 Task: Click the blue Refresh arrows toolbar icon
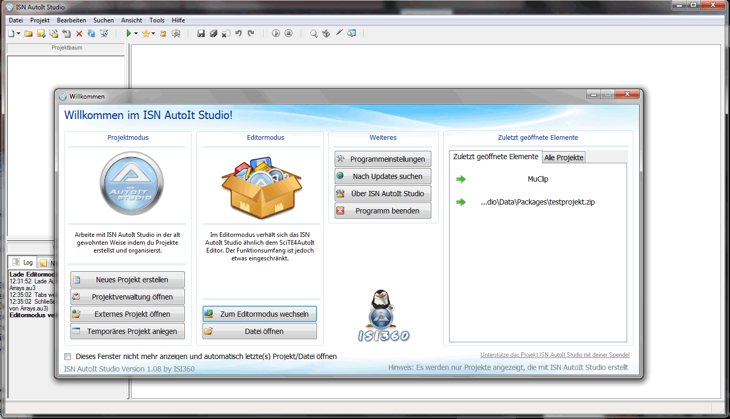[x=91, y=33]
